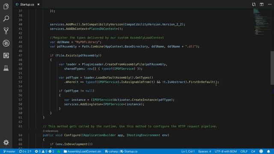
Task: Click FirstOrDefault on line 53
Action: [201, 82]
